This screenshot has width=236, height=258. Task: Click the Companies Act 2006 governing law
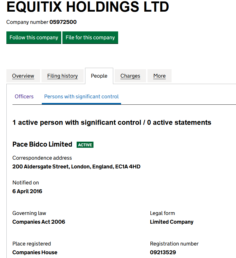(x=39, y=222)
